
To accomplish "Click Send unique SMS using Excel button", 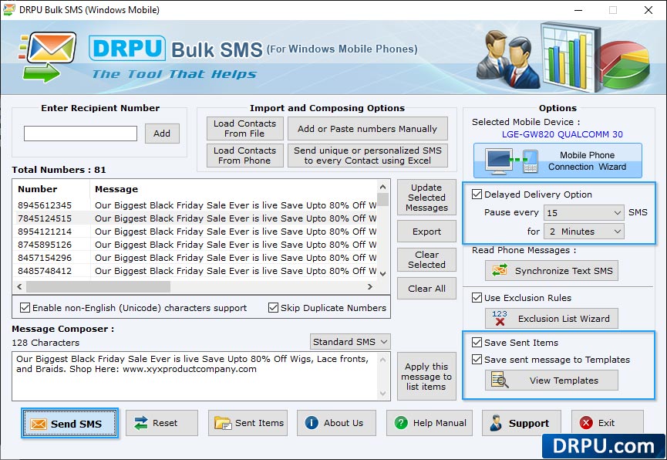I will [x=368, y=155].
